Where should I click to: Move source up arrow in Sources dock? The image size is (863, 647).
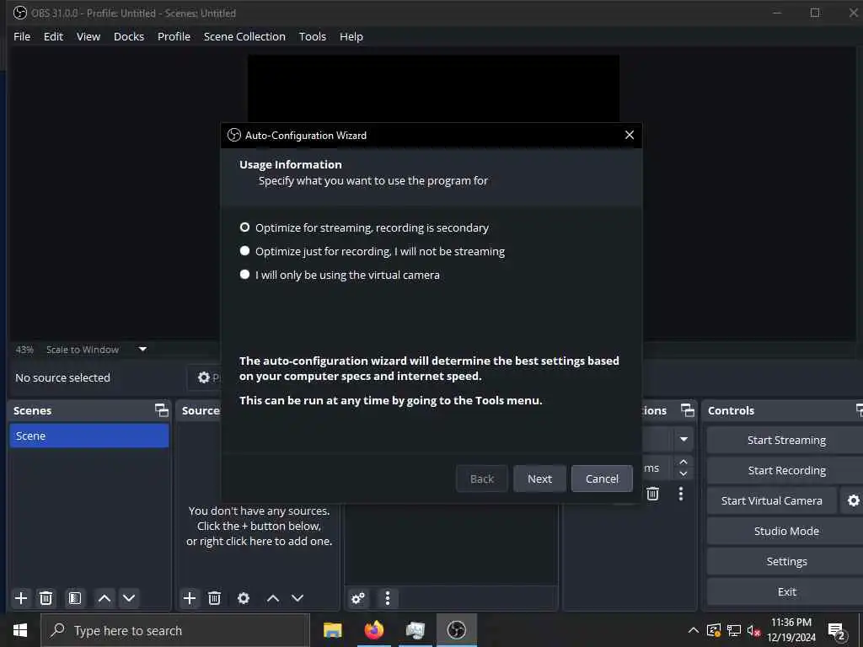273,598
